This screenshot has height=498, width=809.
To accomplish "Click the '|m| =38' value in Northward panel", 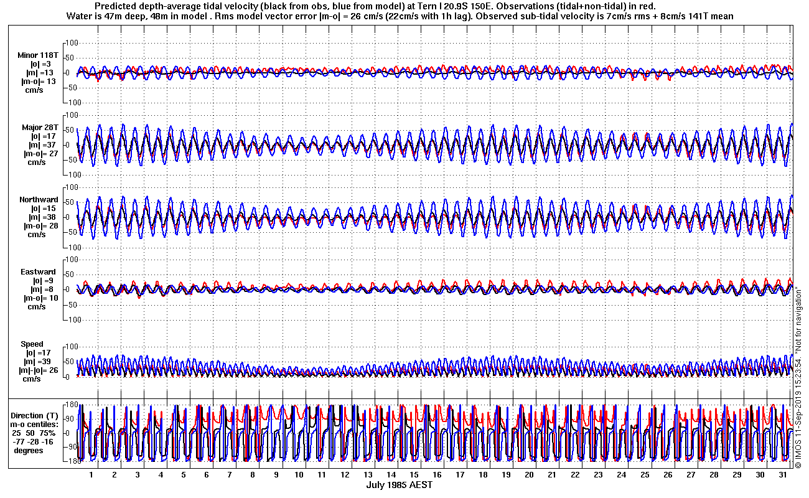I will coord(41,217).
